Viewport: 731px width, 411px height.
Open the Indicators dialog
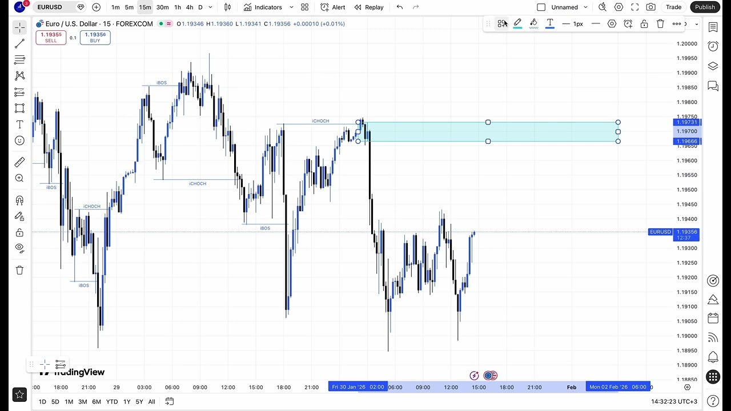[263, 7]
